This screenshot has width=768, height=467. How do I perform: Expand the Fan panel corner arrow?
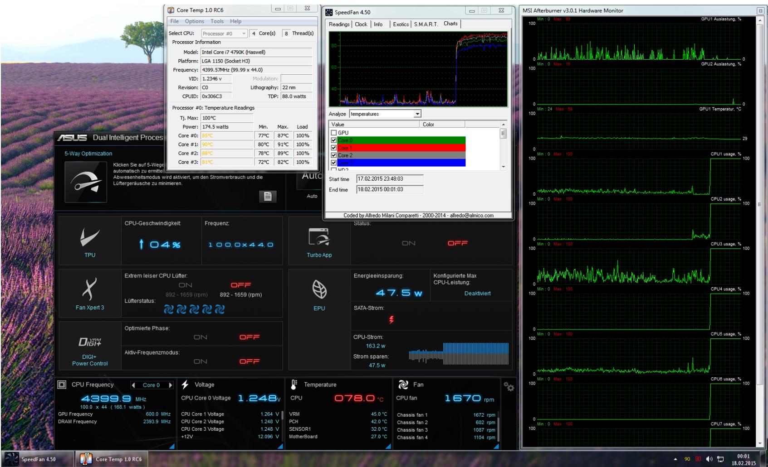(x=496, y=446)
